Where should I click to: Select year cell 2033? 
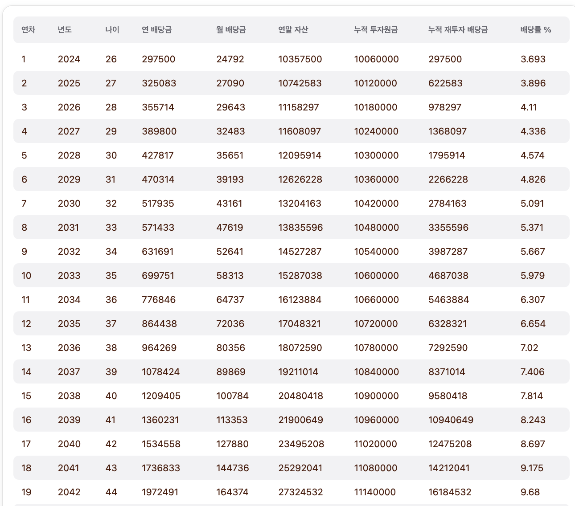coord(69,276)
